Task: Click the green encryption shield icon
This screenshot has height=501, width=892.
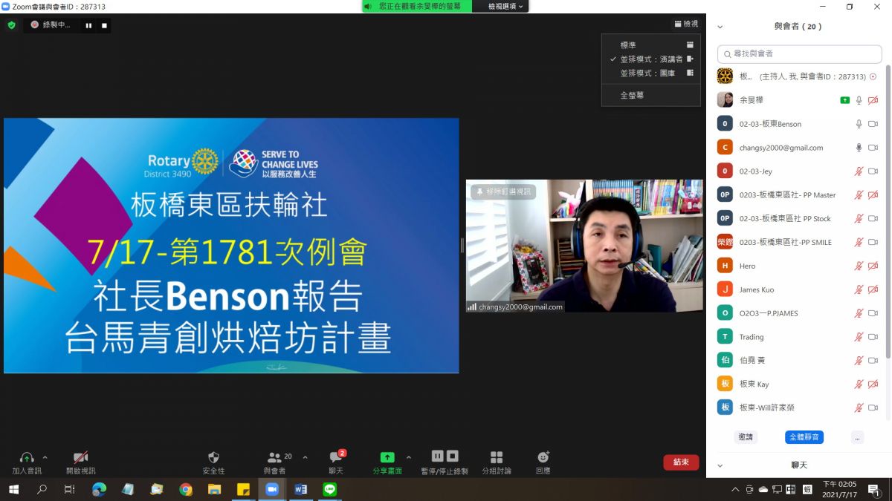Action: pyautogui.click(x=11, y=24)
